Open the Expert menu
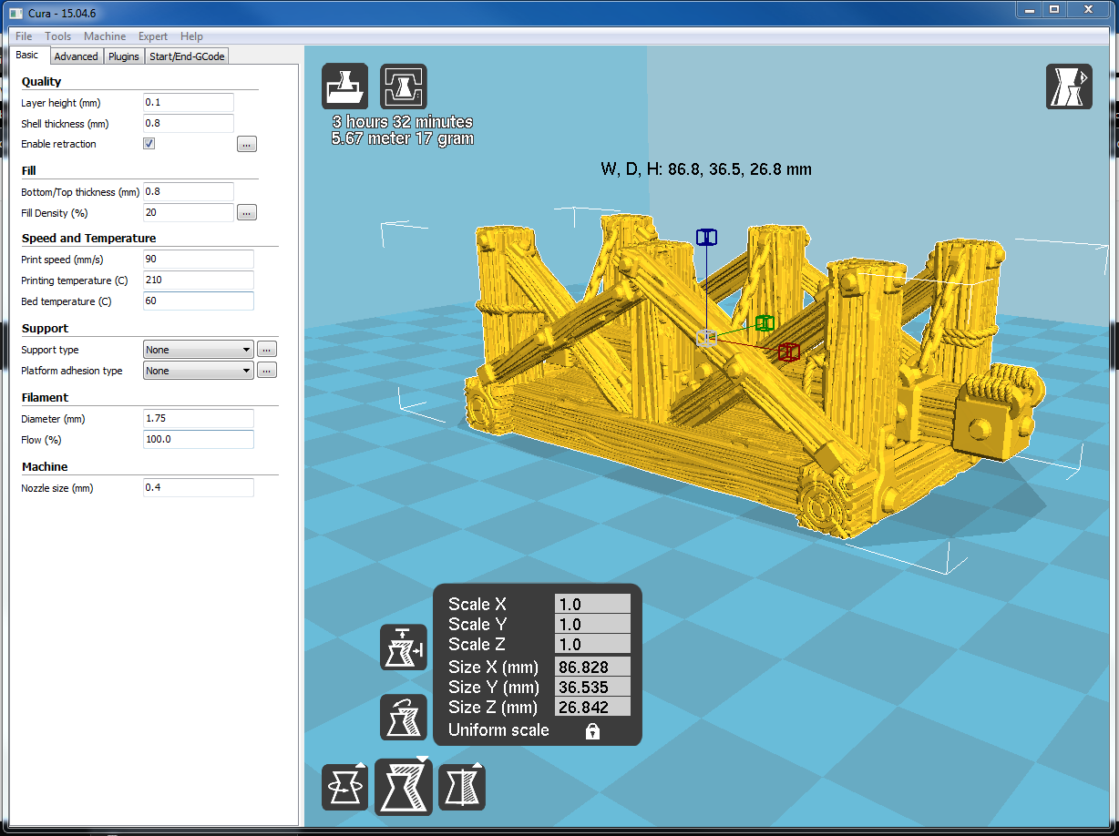The image size is (1119, 836). (x=152, y=36)
